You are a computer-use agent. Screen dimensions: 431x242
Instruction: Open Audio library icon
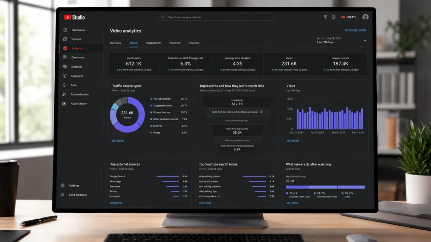click(64, 103)
